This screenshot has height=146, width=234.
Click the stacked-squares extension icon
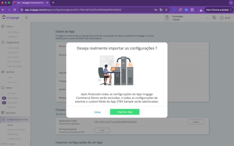click(x=180, y=10)
